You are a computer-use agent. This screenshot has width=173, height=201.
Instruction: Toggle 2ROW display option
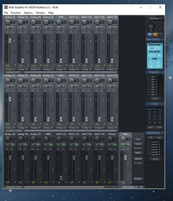pos(151,66)
